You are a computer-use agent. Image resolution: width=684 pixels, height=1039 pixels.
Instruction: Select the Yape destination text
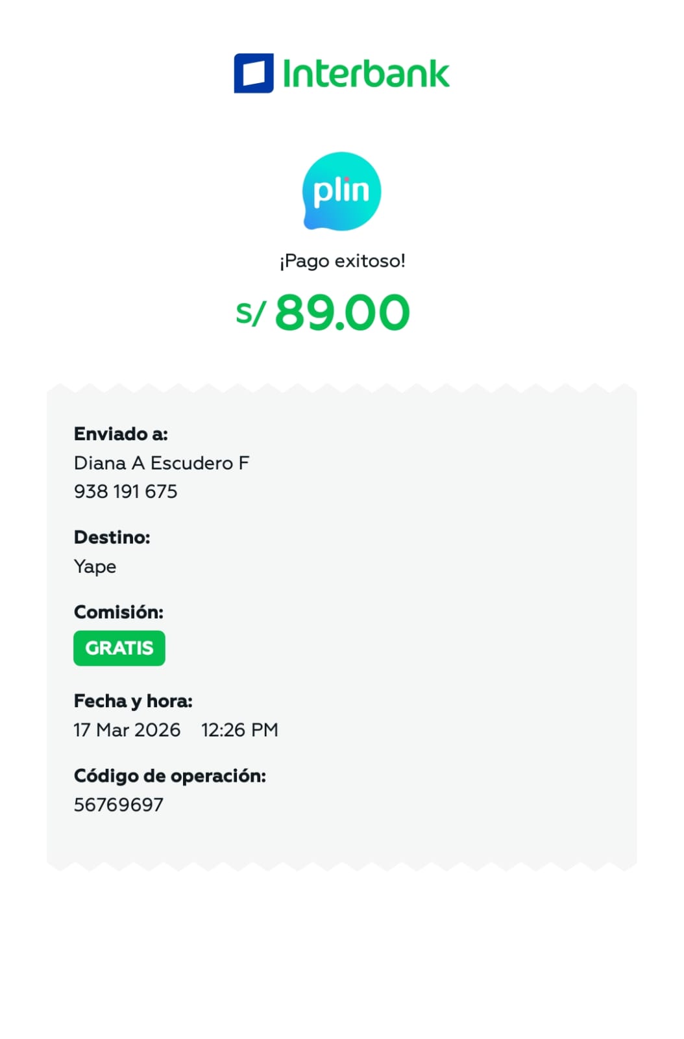tap(95, 566)
